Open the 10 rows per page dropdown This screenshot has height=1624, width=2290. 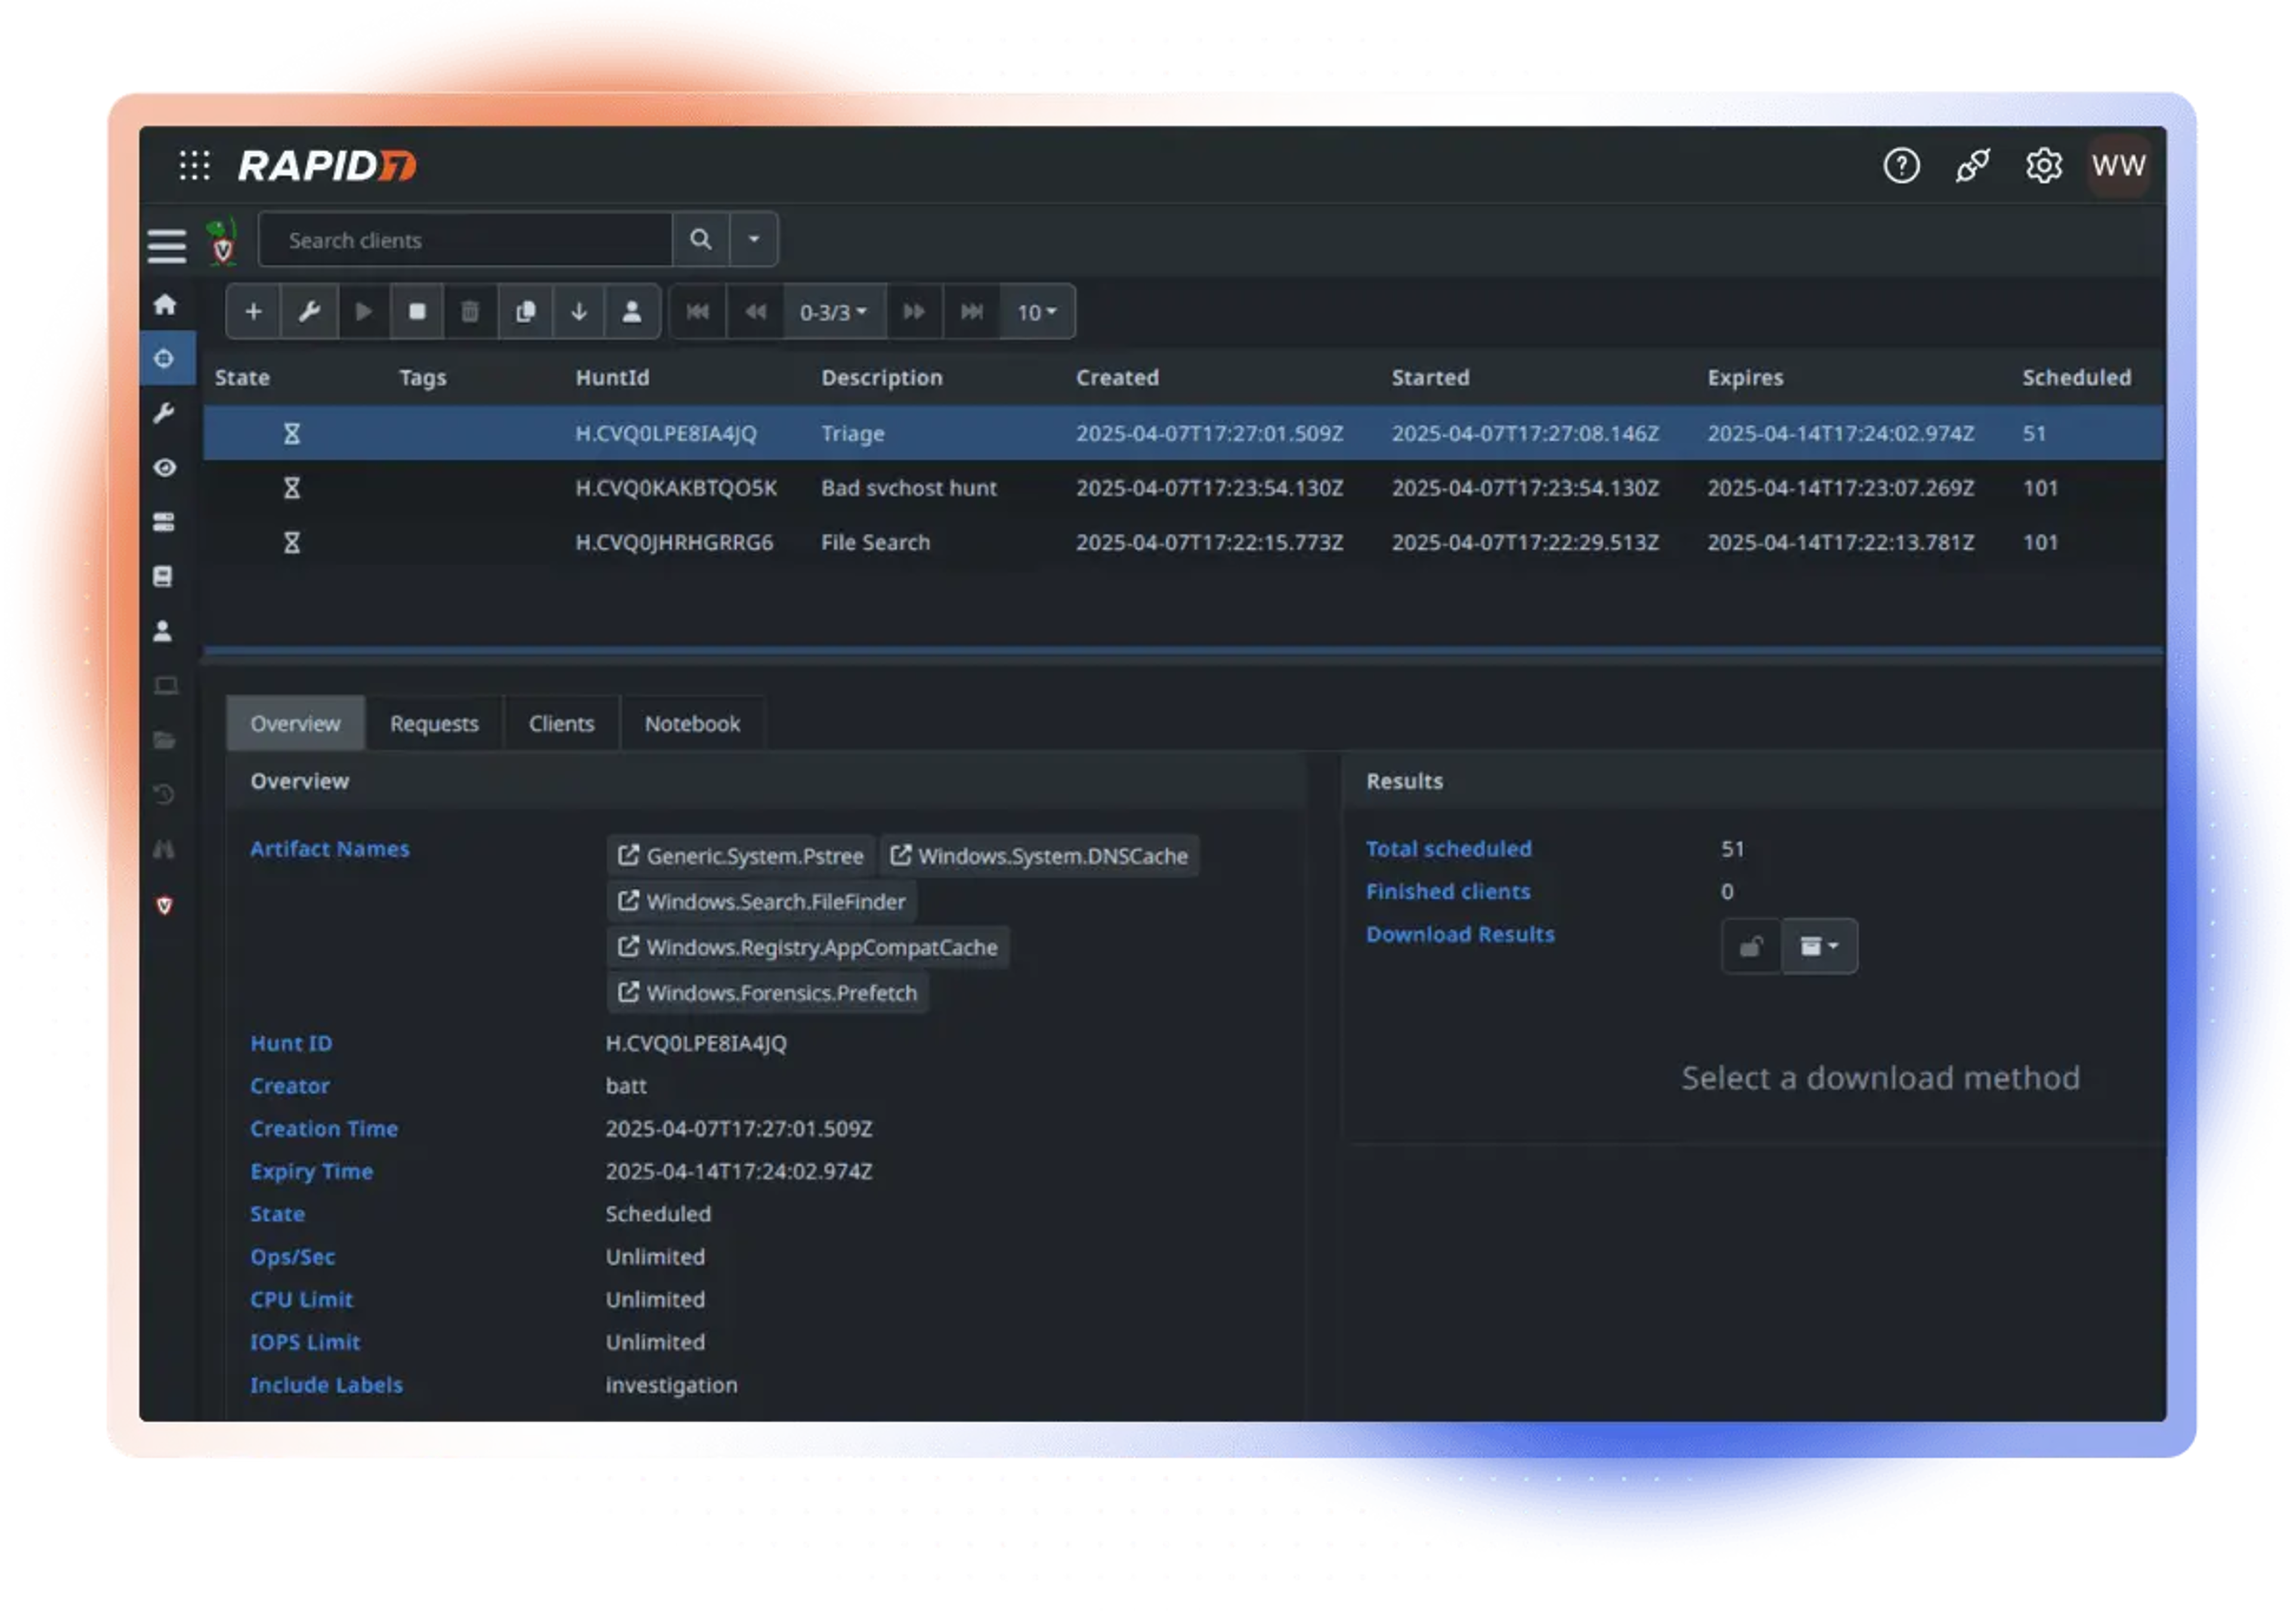pos(1037,312)
